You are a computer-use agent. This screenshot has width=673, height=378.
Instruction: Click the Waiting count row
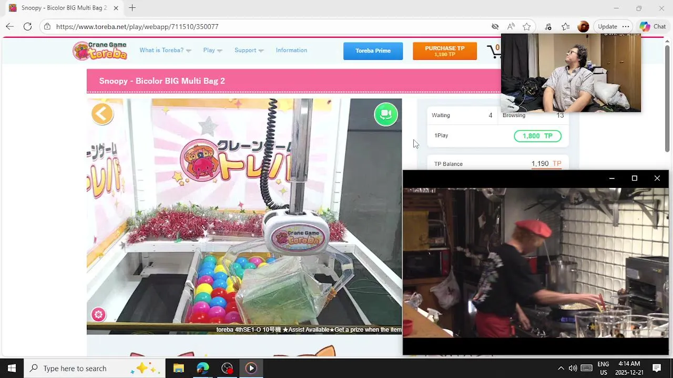[462, 115]
